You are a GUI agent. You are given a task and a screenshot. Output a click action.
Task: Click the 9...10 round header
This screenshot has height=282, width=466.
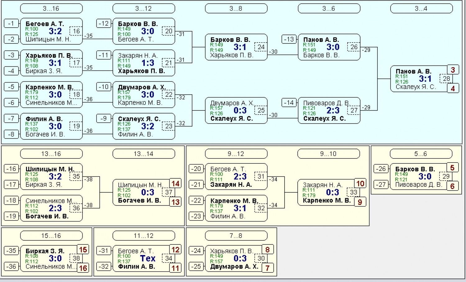tap(329, 154)
